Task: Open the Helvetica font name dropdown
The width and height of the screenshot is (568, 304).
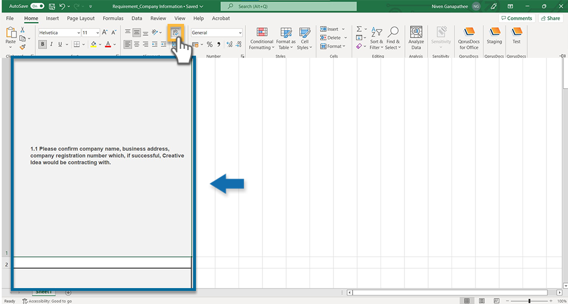Action: [78, 33]
